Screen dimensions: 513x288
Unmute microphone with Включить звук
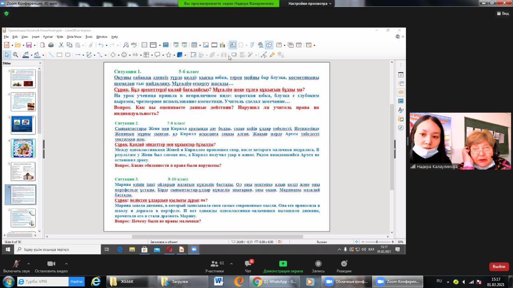point(16,266)
